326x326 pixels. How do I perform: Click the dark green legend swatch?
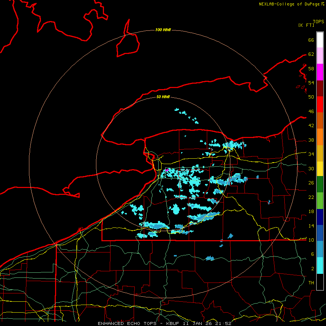pos(320,184)
